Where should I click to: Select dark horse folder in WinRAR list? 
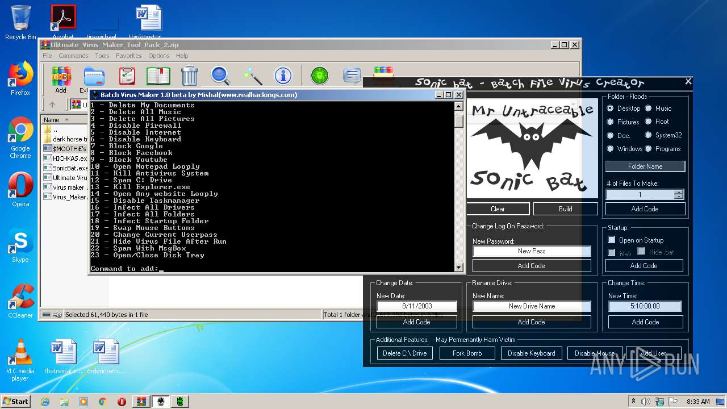pyautogui.click(x=65, y=139)
